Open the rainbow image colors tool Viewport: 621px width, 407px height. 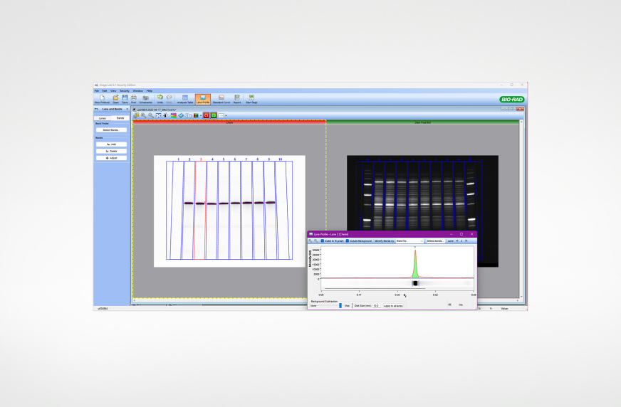point(174,115)
